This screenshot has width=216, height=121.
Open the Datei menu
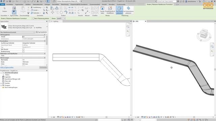[x=2, y=4]
